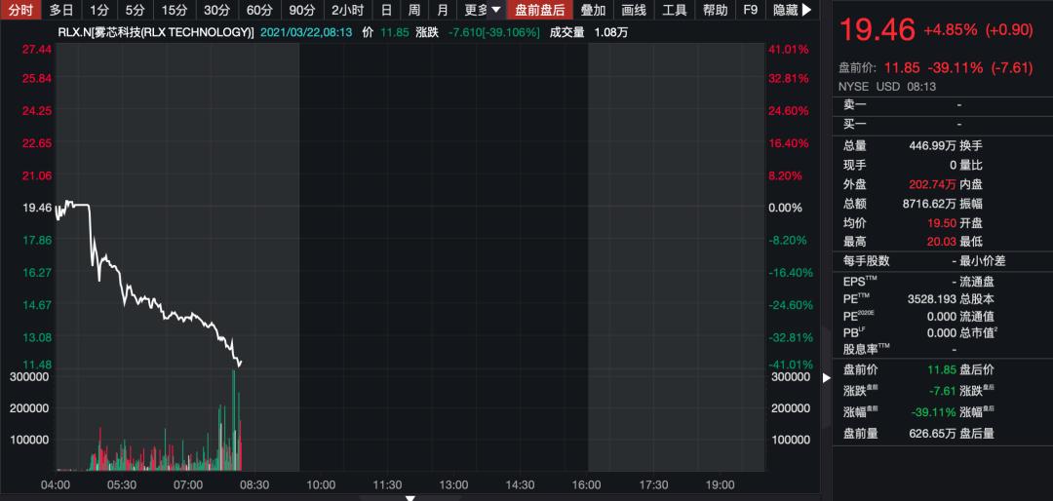Click the bottom panel expand triangle

[409, 498]
